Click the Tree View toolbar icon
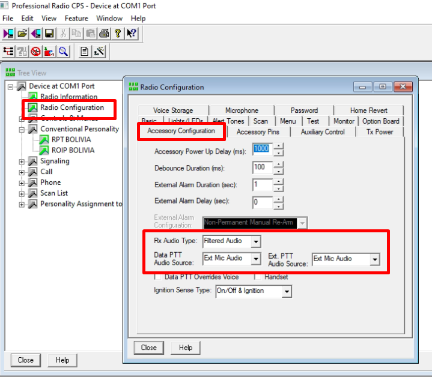 (9, 52)
